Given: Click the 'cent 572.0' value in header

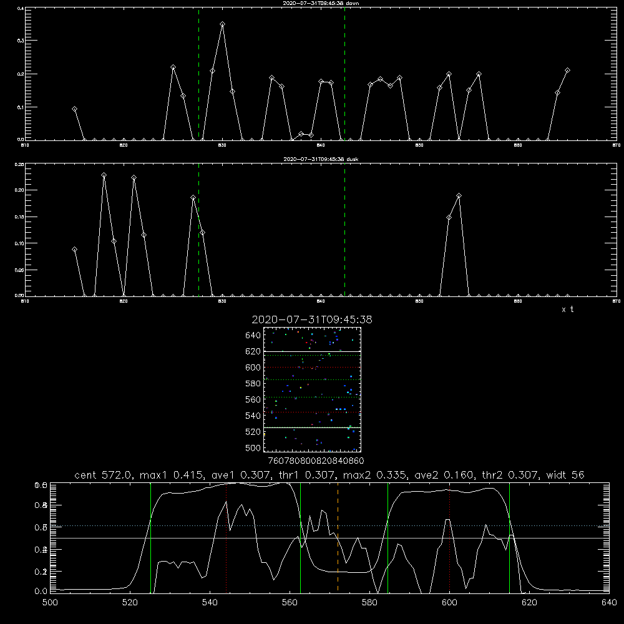Looking at the screenshot, I should click(x=104, y=475).
